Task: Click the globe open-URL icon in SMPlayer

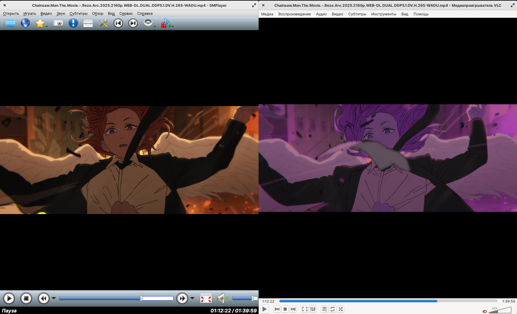Action: pos(25,23)
